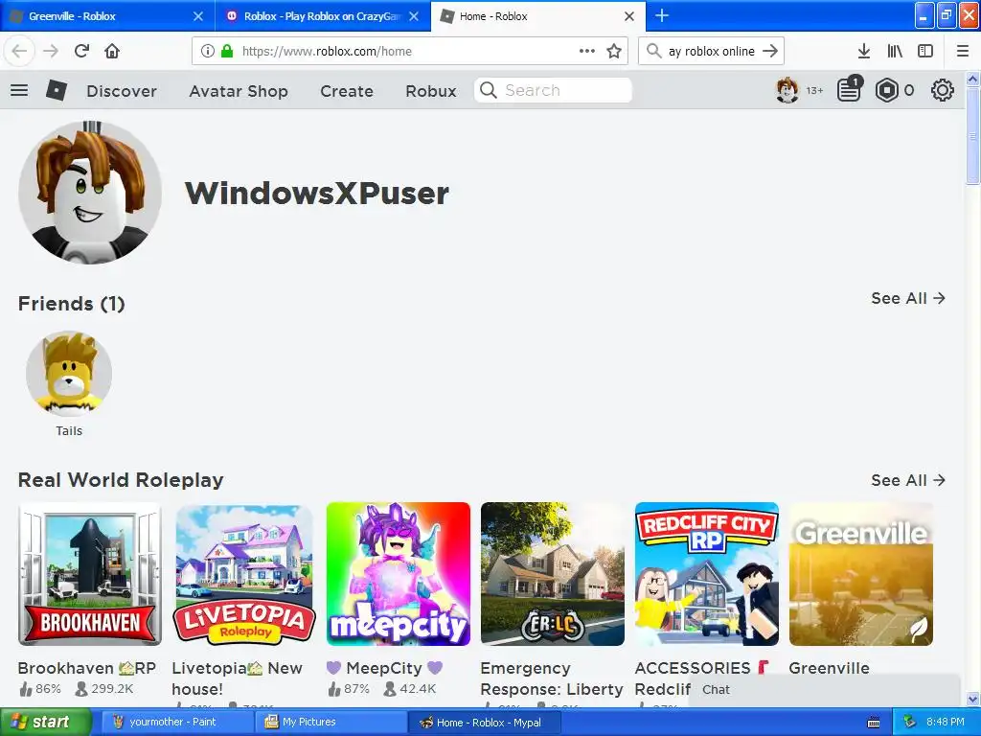Image resolution: width=981 pixels, height=736 pixels.
Task: Click the page scrollbar down arrow
Action: click(972, 699)
